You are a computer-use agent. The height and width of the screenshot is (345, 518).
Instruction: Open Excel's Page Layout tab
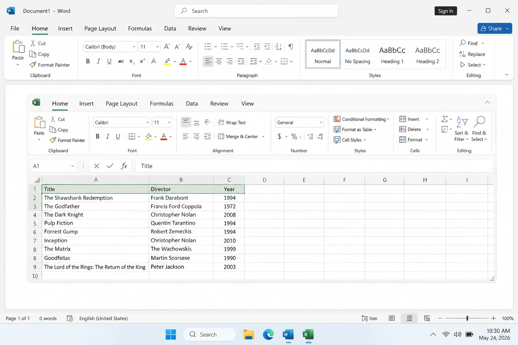click(x=121, y=103)
